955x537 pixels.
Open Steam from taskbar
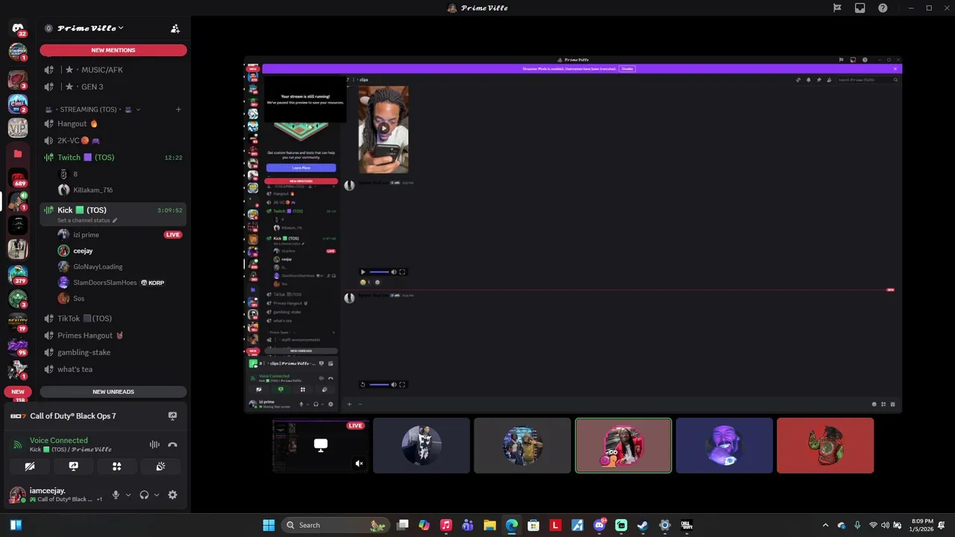click(x=642, y=525)
